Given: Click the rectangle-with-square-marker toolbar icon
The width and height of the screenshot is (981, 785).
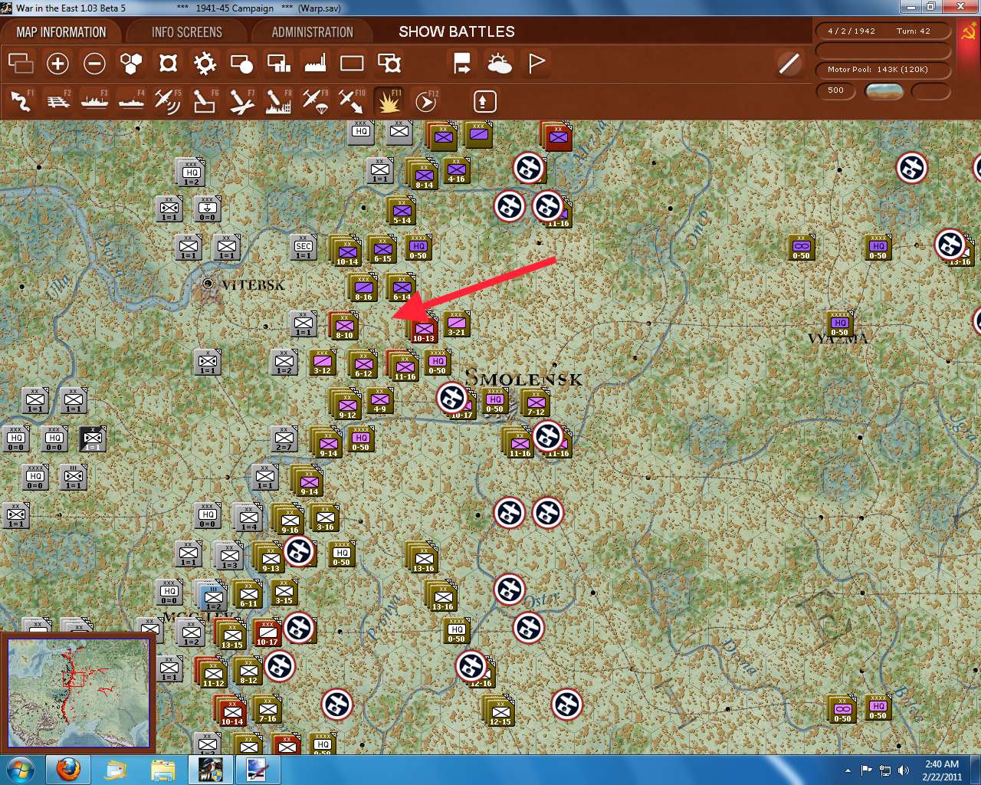Looking at the screenshot, I should [x=389, y=63].
